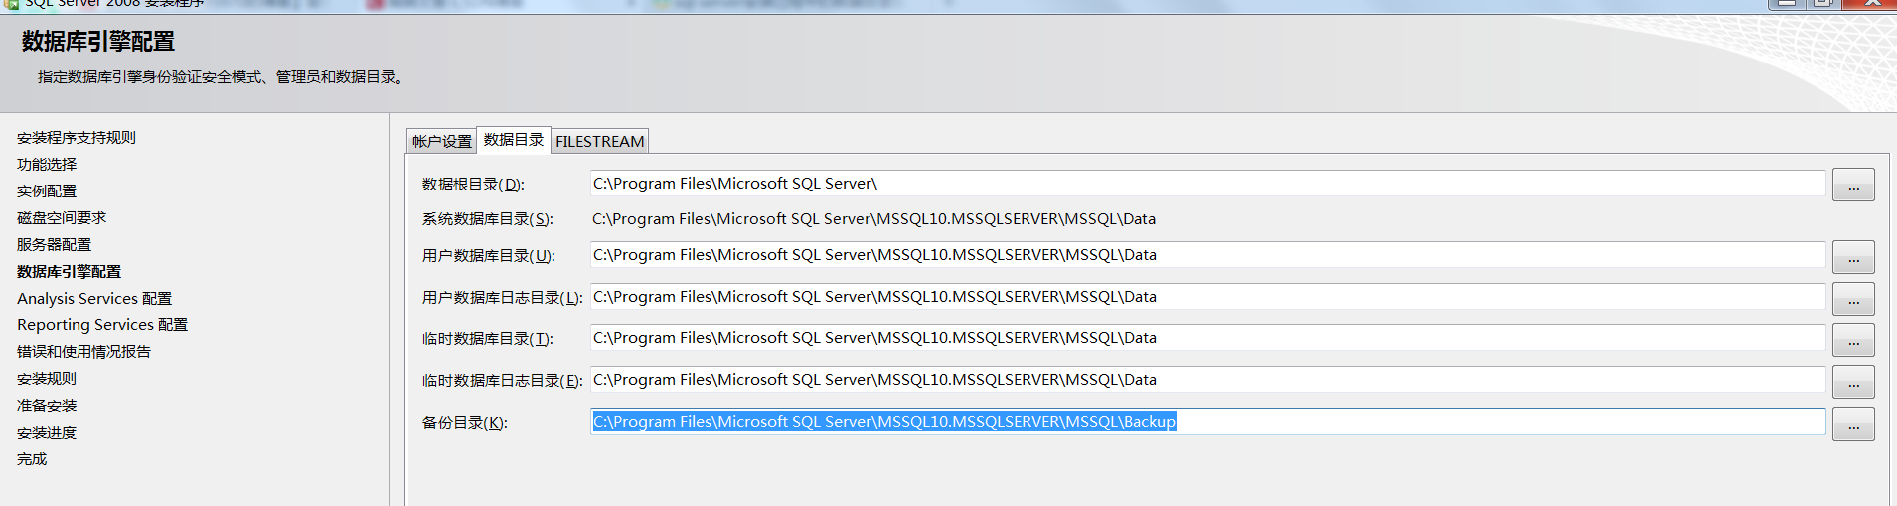
Task: Edit the 数据根目录 path field
Action: (x=1207, y=184)
